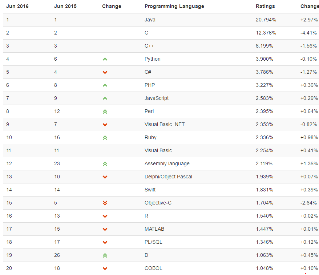Image resolution: width=319 pixels, height=275 pixels.
Task: Click the red down arrow beside C#
Action: coord(105,72)
